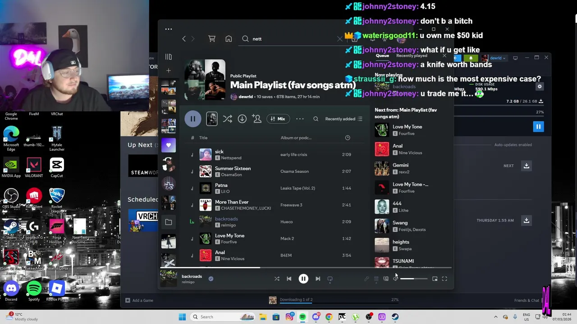Open the playlist owner 'dewrld' profile link
Image resolution: width=577 pixels, height=324 pixels.
(246, 97)
